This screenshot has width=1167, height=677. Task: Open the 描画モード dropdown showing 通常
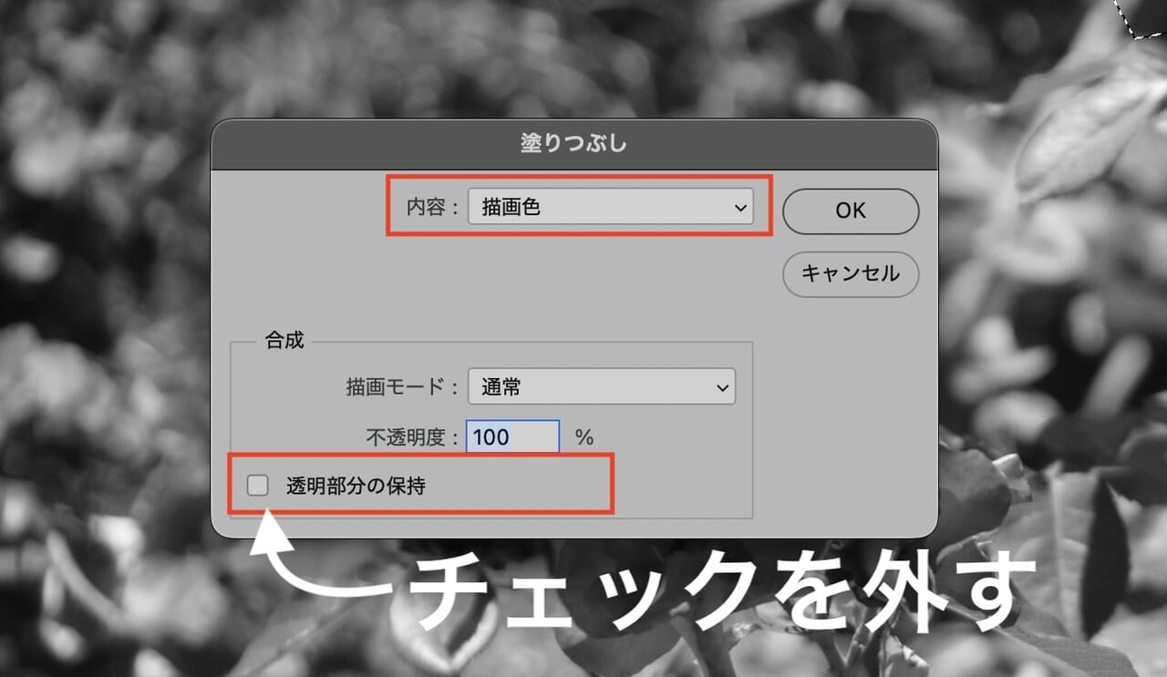[602, 387]
